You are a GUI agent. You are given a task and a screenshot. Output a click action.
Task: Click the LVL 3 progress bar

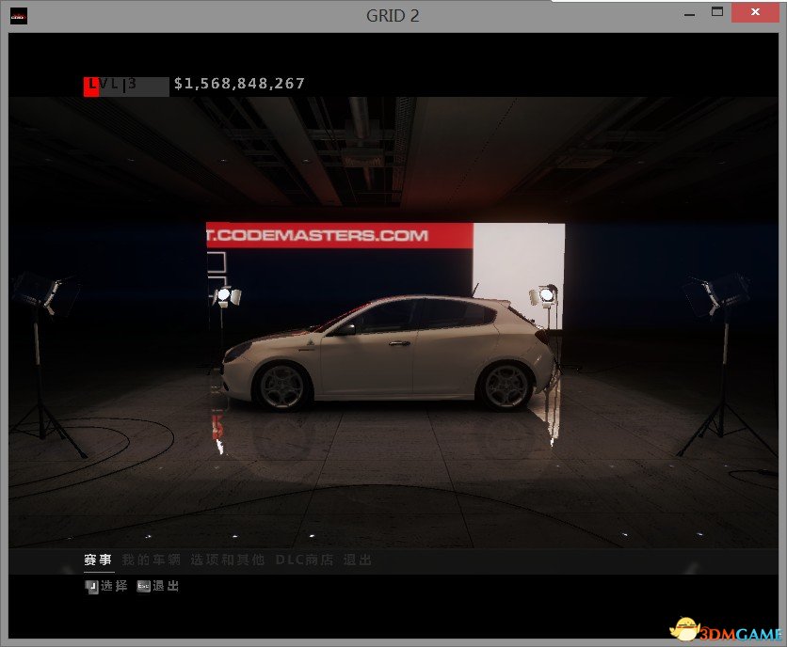coord(126,87)
